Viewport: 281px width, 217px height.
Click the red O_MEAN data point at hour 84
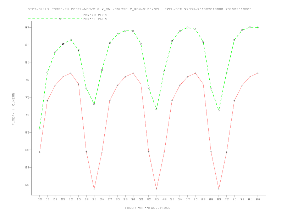(258, 73)
